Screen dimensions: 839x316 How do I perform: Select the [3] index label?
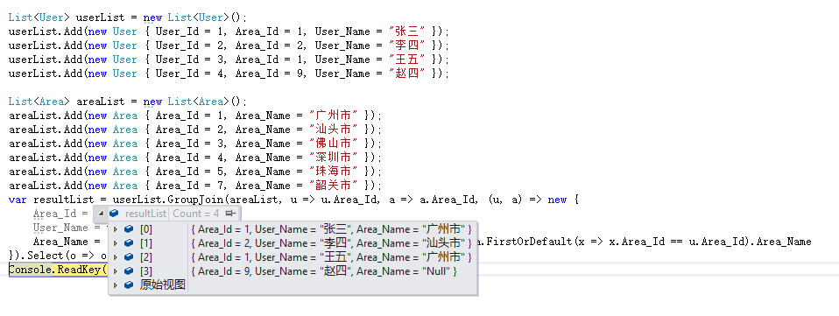(146, 271)
